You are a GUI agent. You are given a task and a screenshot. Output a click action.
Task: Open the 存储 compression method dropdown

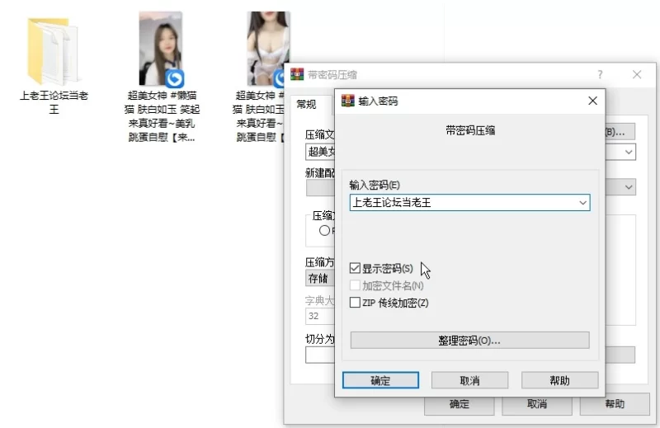320,278
